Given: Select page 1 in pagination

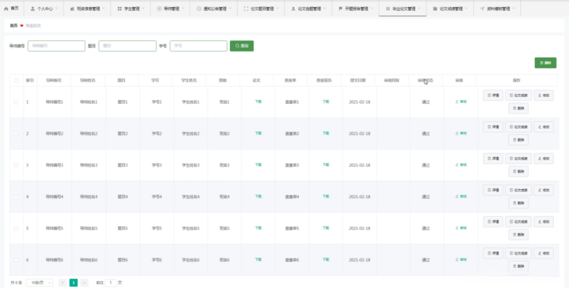Looking at the screenshot, I should click(74, 283).
